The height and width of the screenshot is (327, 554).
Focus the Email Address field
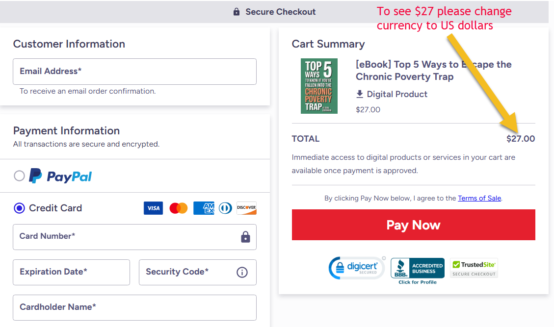134,72
